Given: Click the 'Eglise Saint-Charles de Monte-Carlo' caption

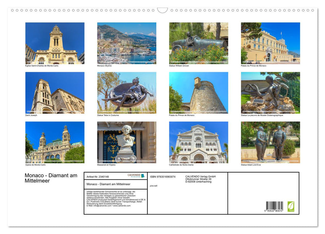Looking at the screenshot, I should point(42,66).
